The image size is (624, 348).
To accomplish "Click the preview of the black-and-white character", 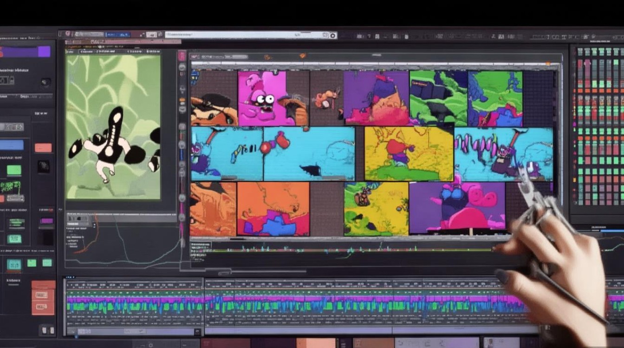I will click(113, 127).
